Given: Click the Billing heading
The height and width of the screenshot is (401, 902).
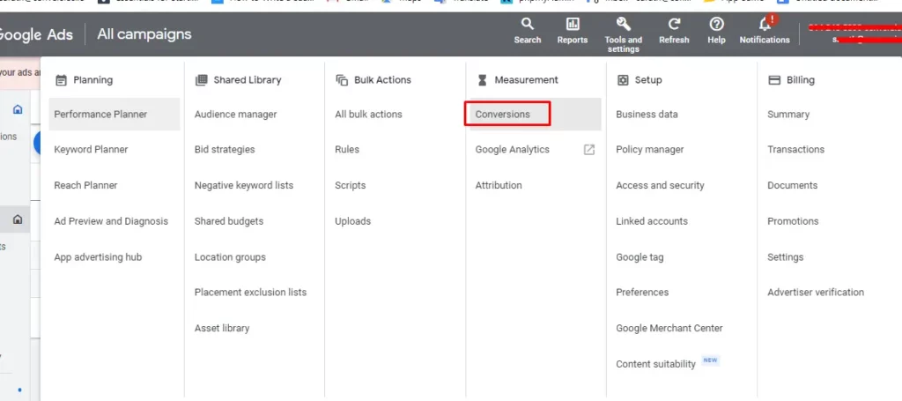Looking at the screenshot, I should pos(801,80).
